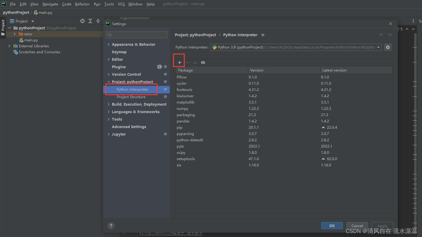The height and width of the screenshot is (237, 422).
Task: Click PyCharm logo icon in title bar
Action: tap(4, 4)
